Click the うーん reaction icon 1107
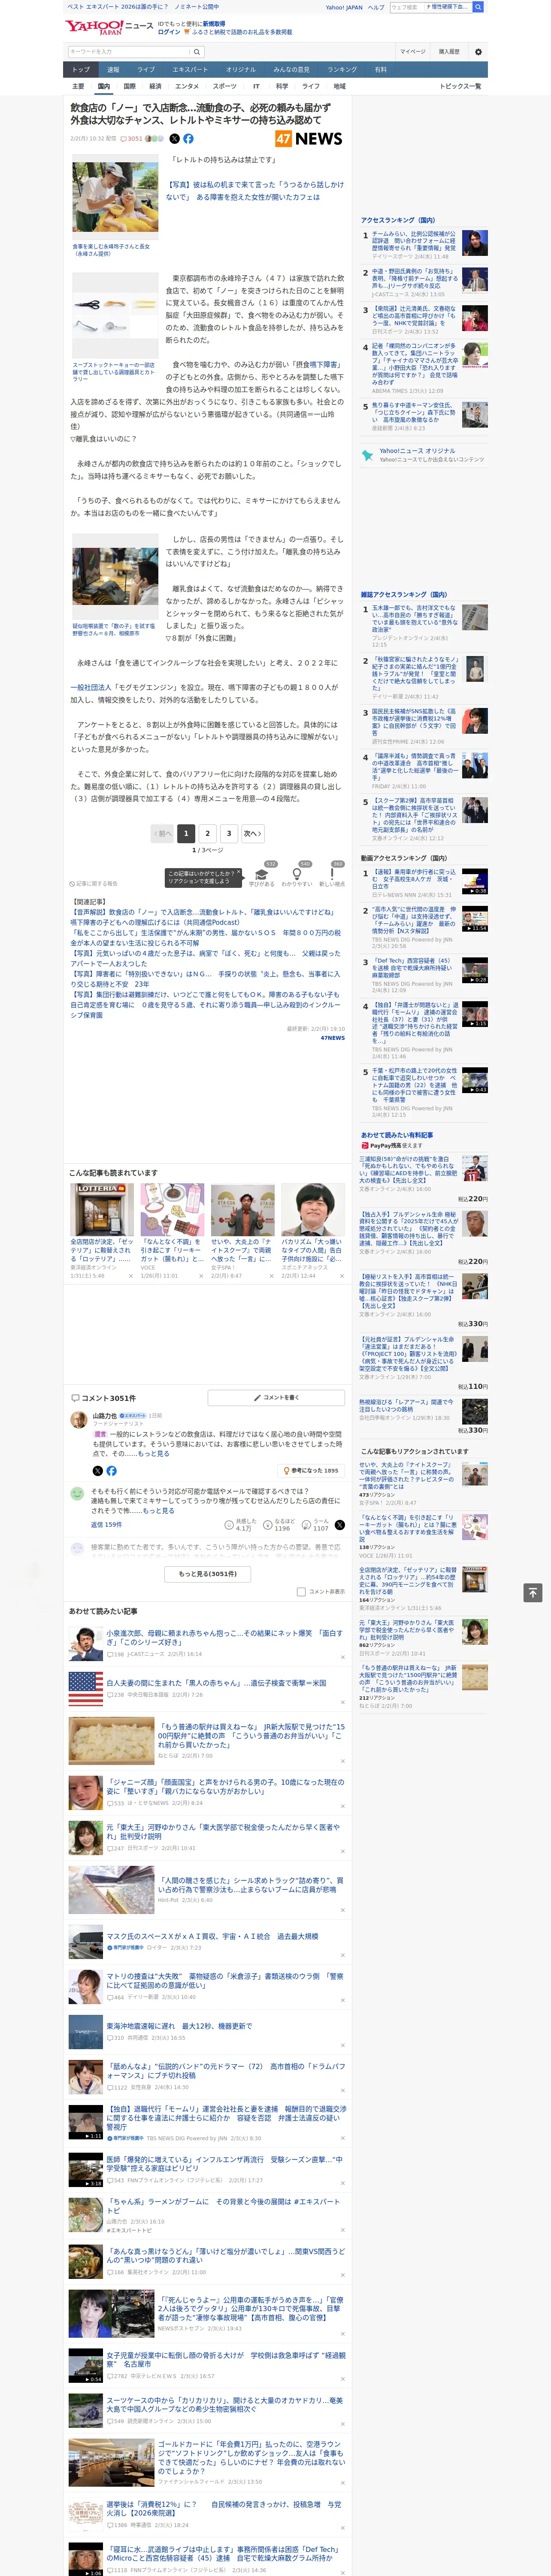 (x=306, y=1525)
